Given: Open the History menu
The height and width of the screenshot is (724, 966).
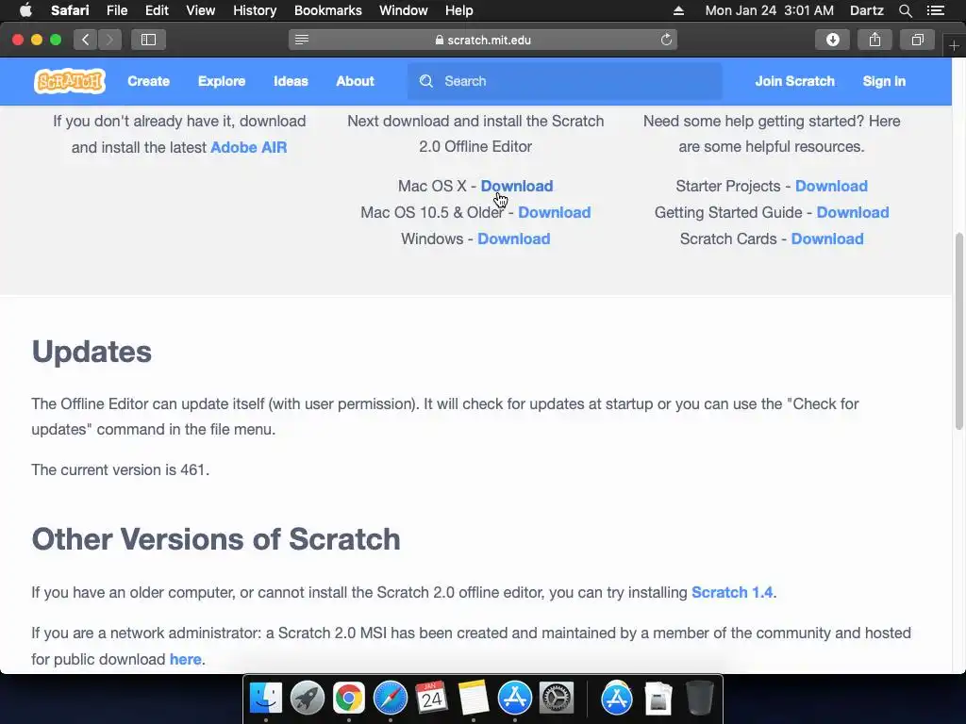Looking at the screenshot, I should [255, 10].
